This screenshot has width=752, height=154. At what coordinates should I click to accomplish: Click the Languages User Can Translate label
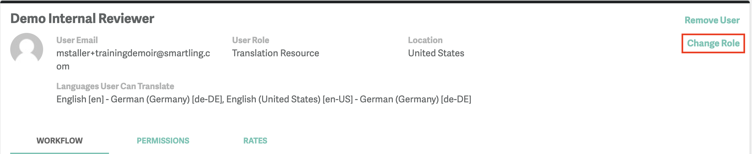[115, 86]
